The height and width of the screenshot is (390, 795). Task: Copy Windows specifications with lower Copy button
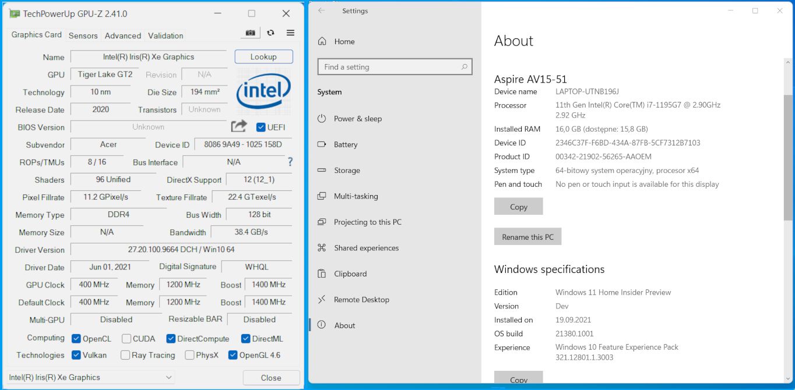[518, 378]
